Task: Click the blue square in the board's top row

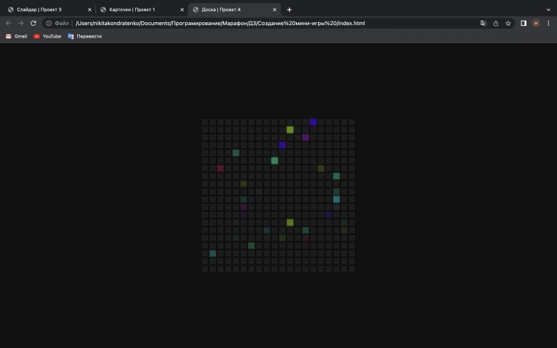Action: tap(313, 122)
